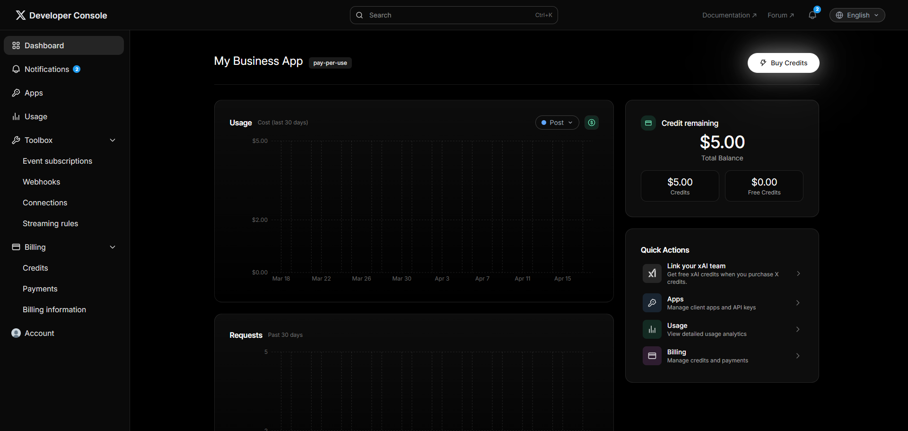Viewport: 908px width, 431px height.
Task: Click the Usage bar chart icon in Quick Actions
Action: (x=652, y=329)
